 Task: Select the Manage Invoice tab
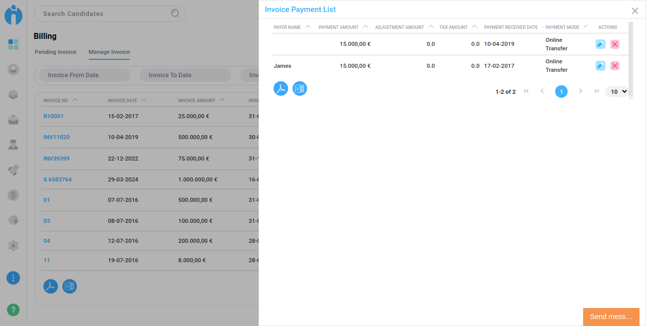(x=109, y=52)
